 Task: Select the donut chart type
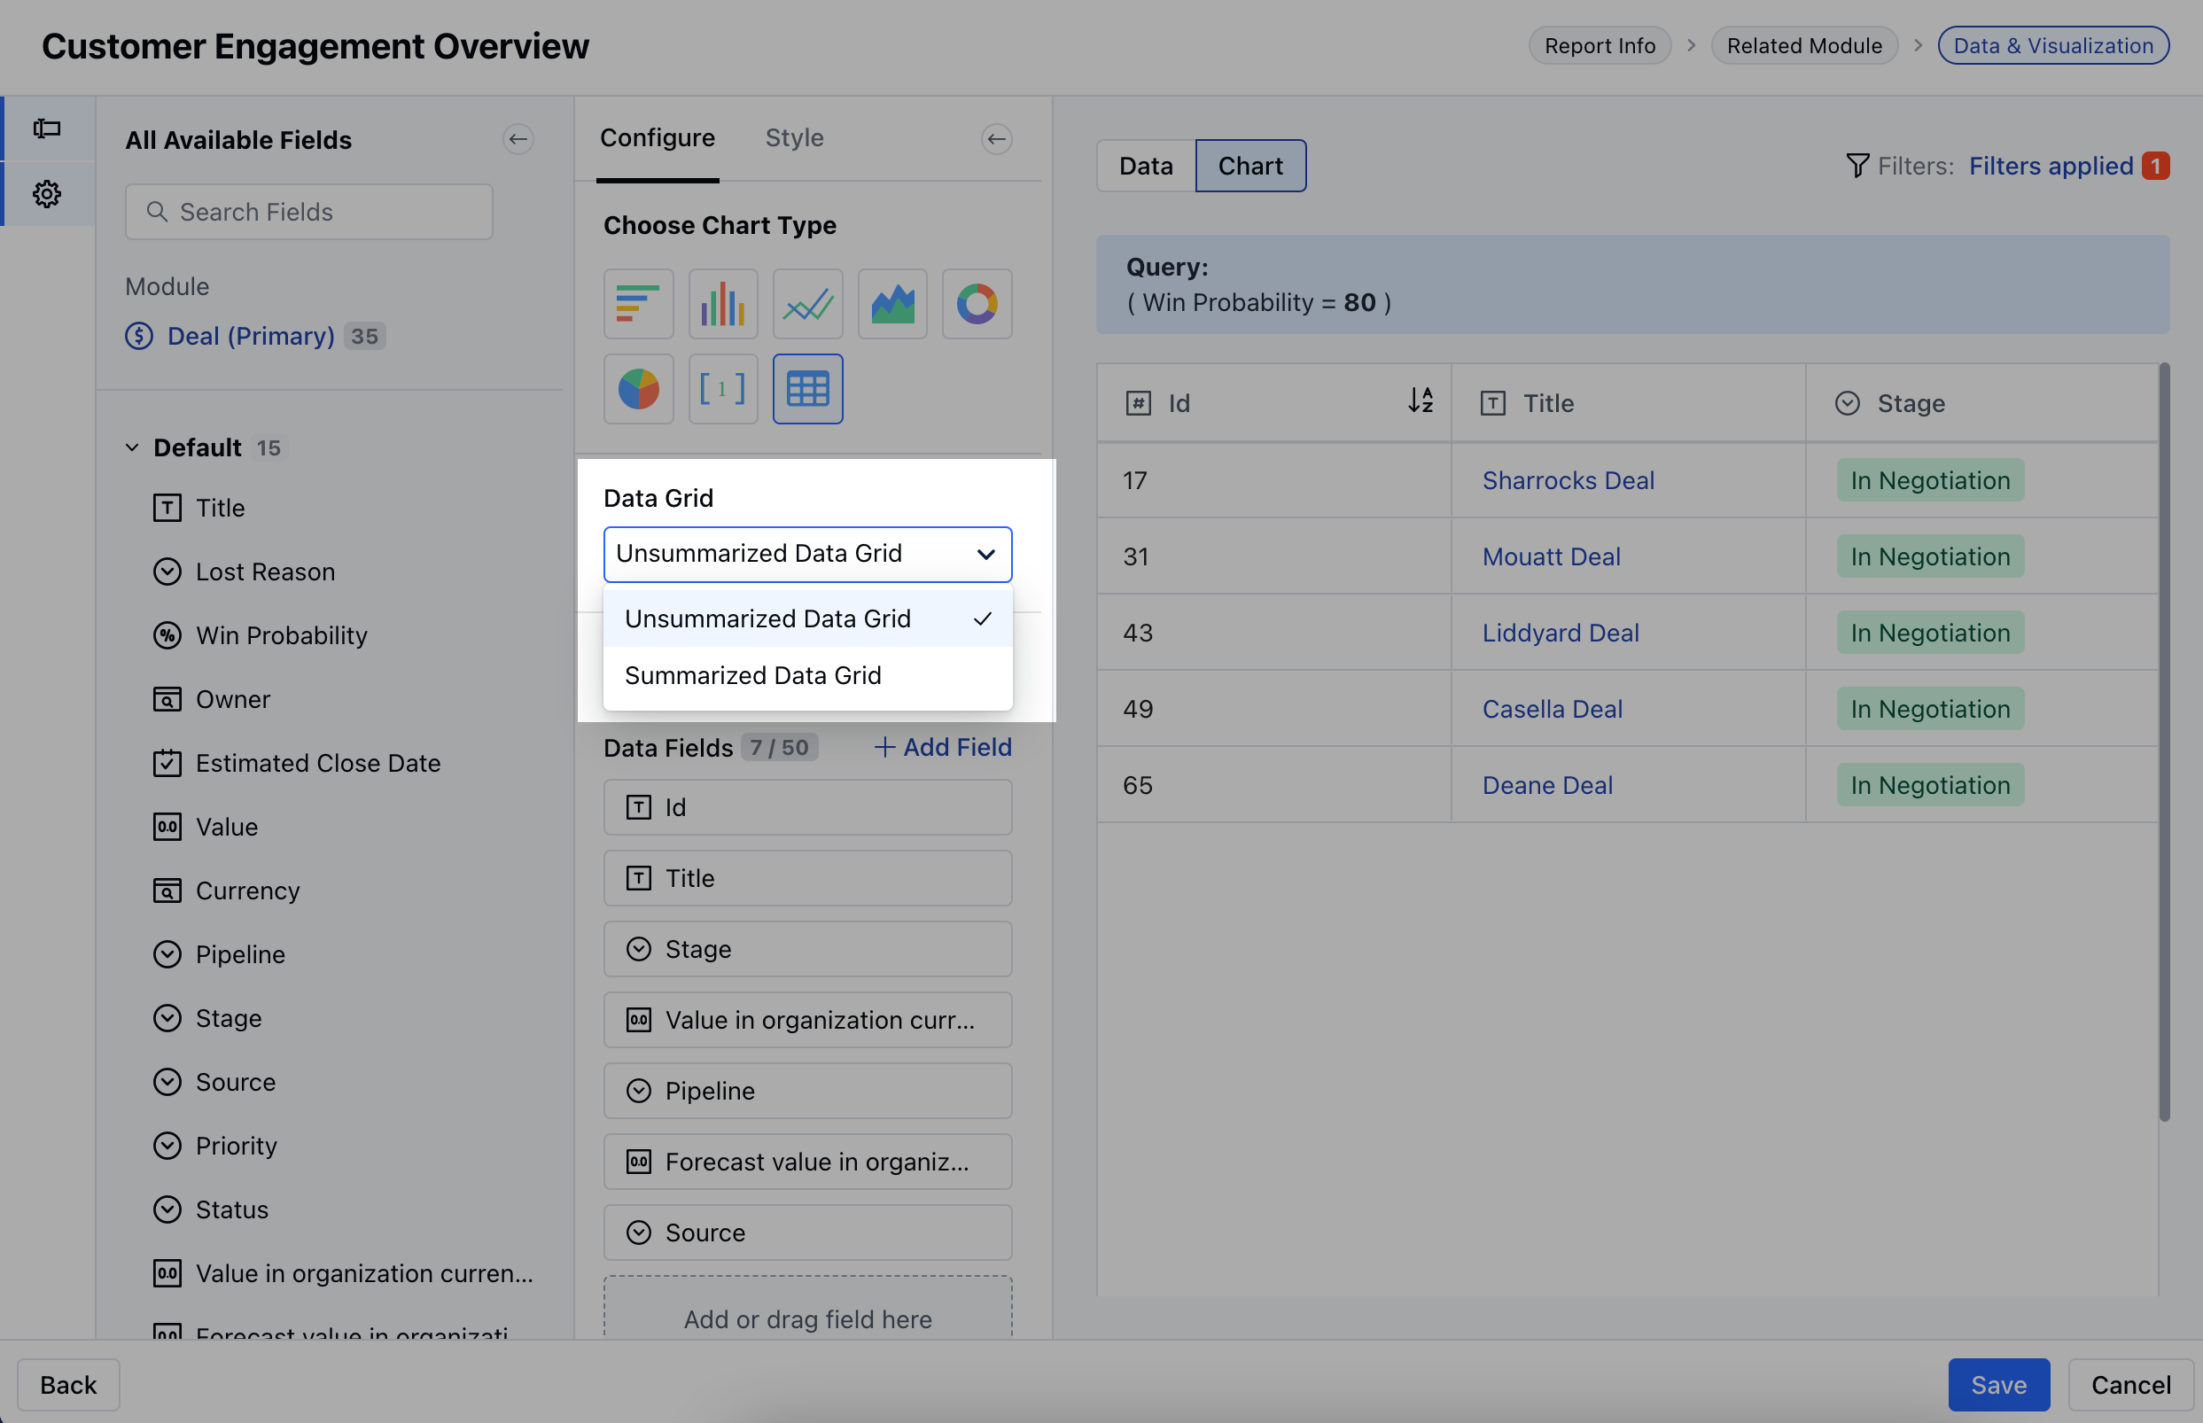[977, 304]
